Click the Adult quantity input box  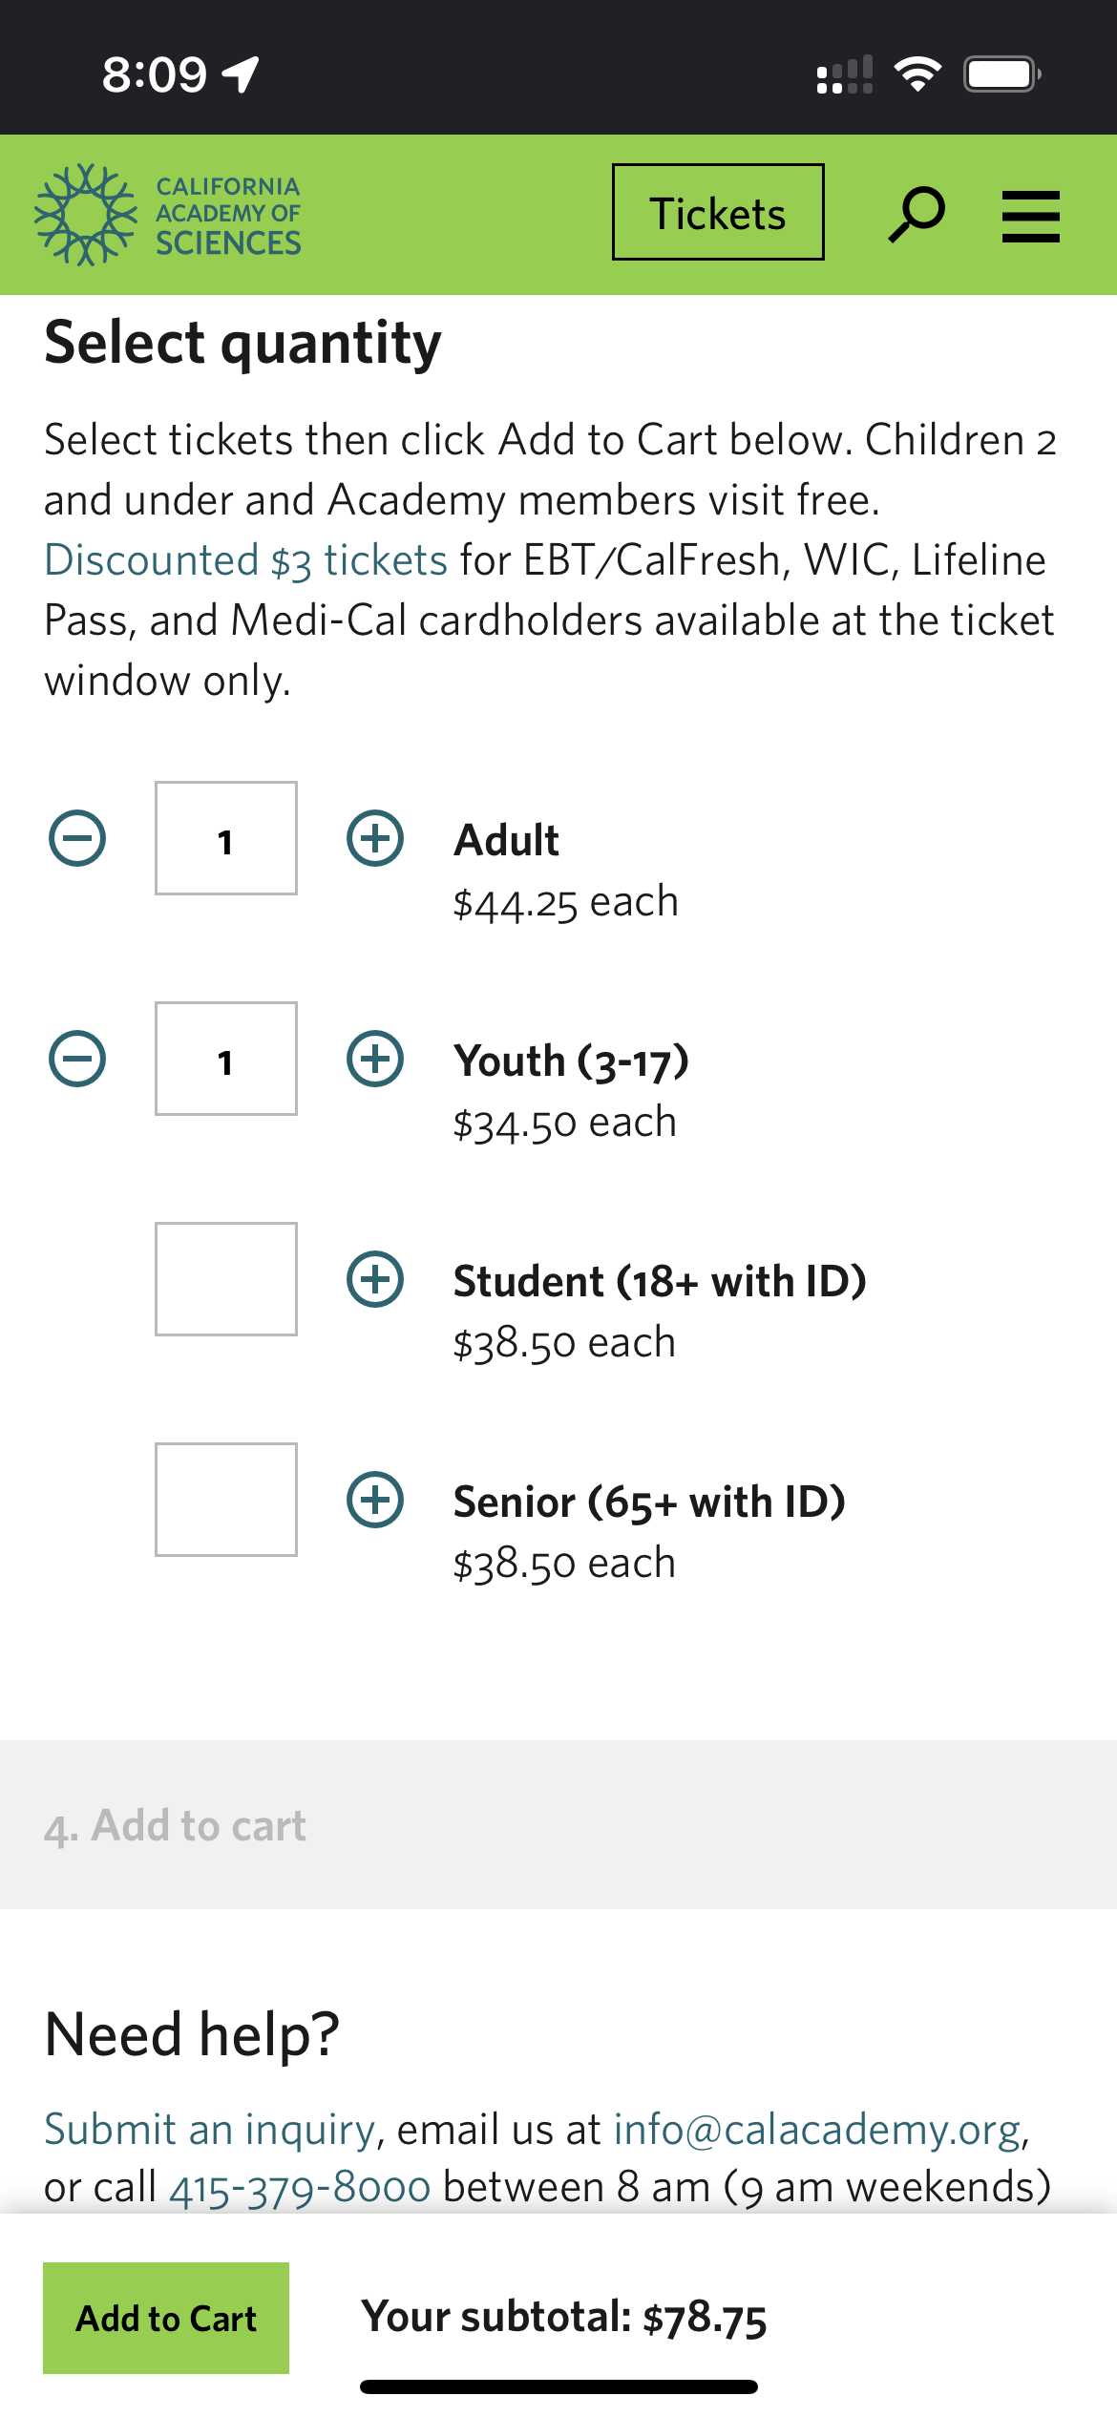pyautogui.click(x=226, y=839)
